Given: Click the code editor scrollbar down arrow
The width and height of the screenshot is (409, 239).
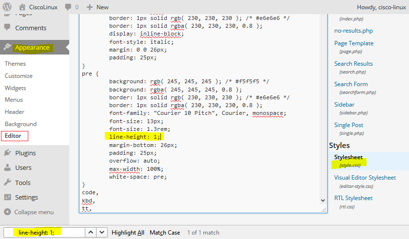Looking at the screenshot, I should point(323,200).
